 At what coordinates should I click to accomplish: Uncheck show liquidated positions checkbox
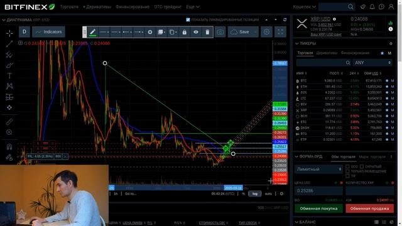[x=188, y=19]
